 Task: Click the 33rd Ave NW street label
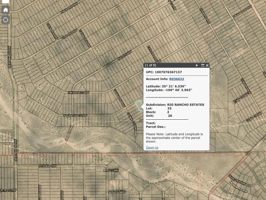click(47, 166)
